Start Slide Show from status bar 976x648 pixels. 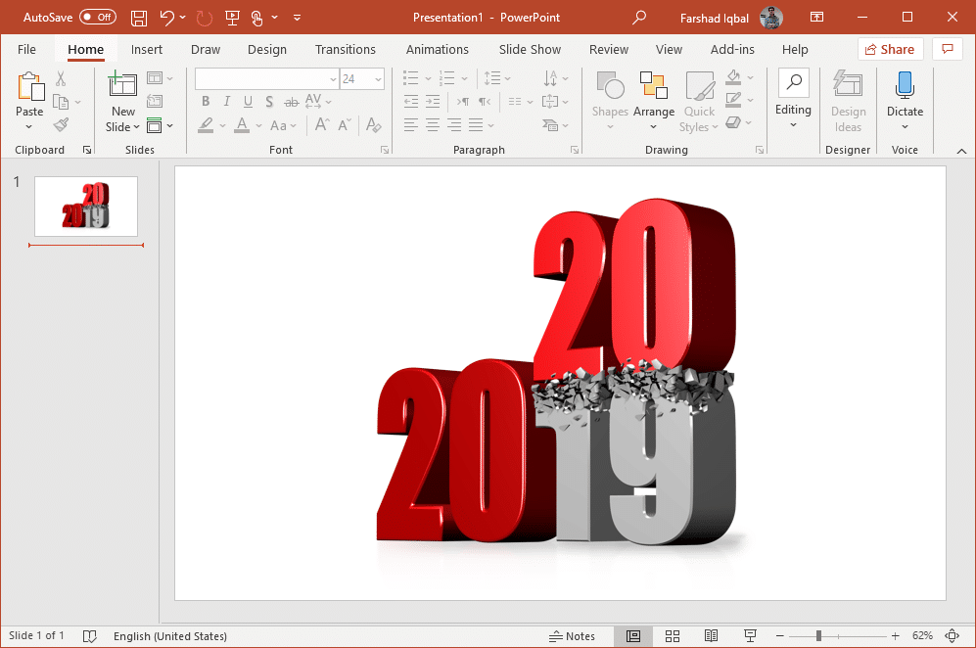tap(750, 635)
